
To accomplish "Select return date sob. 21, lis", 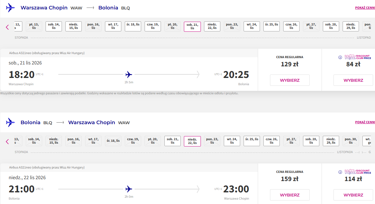I will 173,141.
